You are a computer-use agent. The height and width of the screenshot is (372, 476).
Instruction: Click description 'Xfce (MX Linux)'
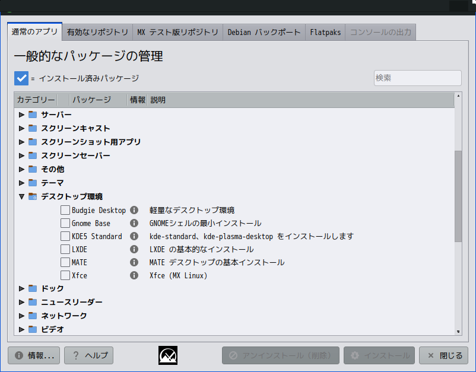click(x=179, y=275)
